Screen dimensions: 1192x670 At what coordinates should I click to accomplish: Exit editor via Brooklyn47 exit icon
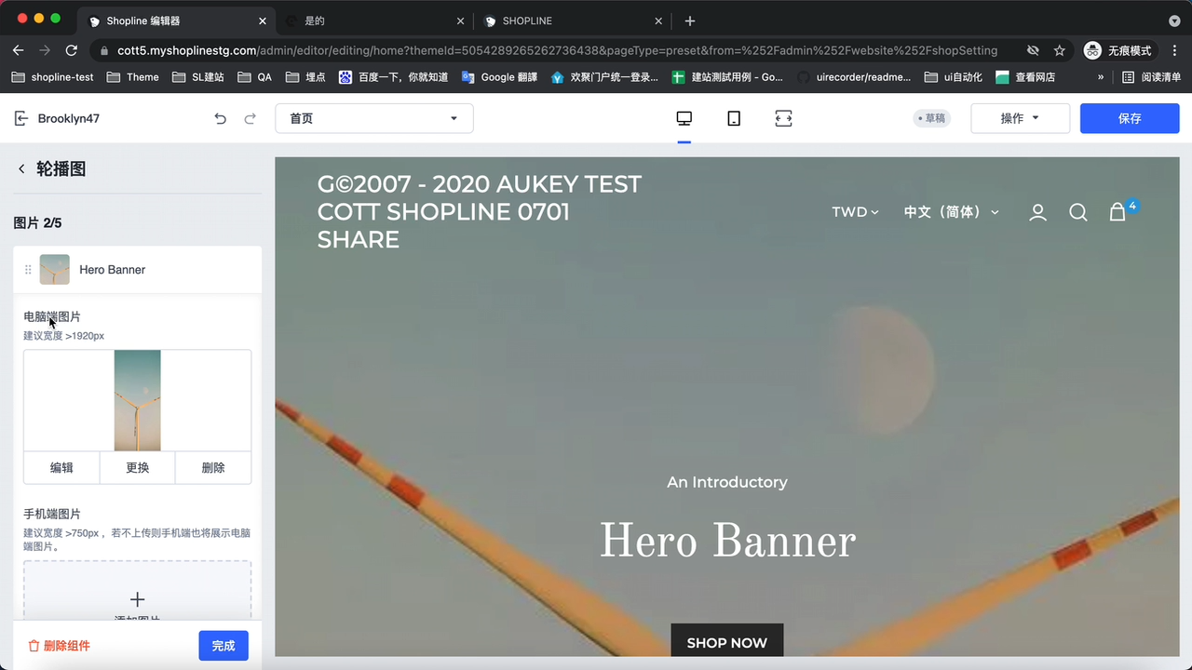[21, 118]
